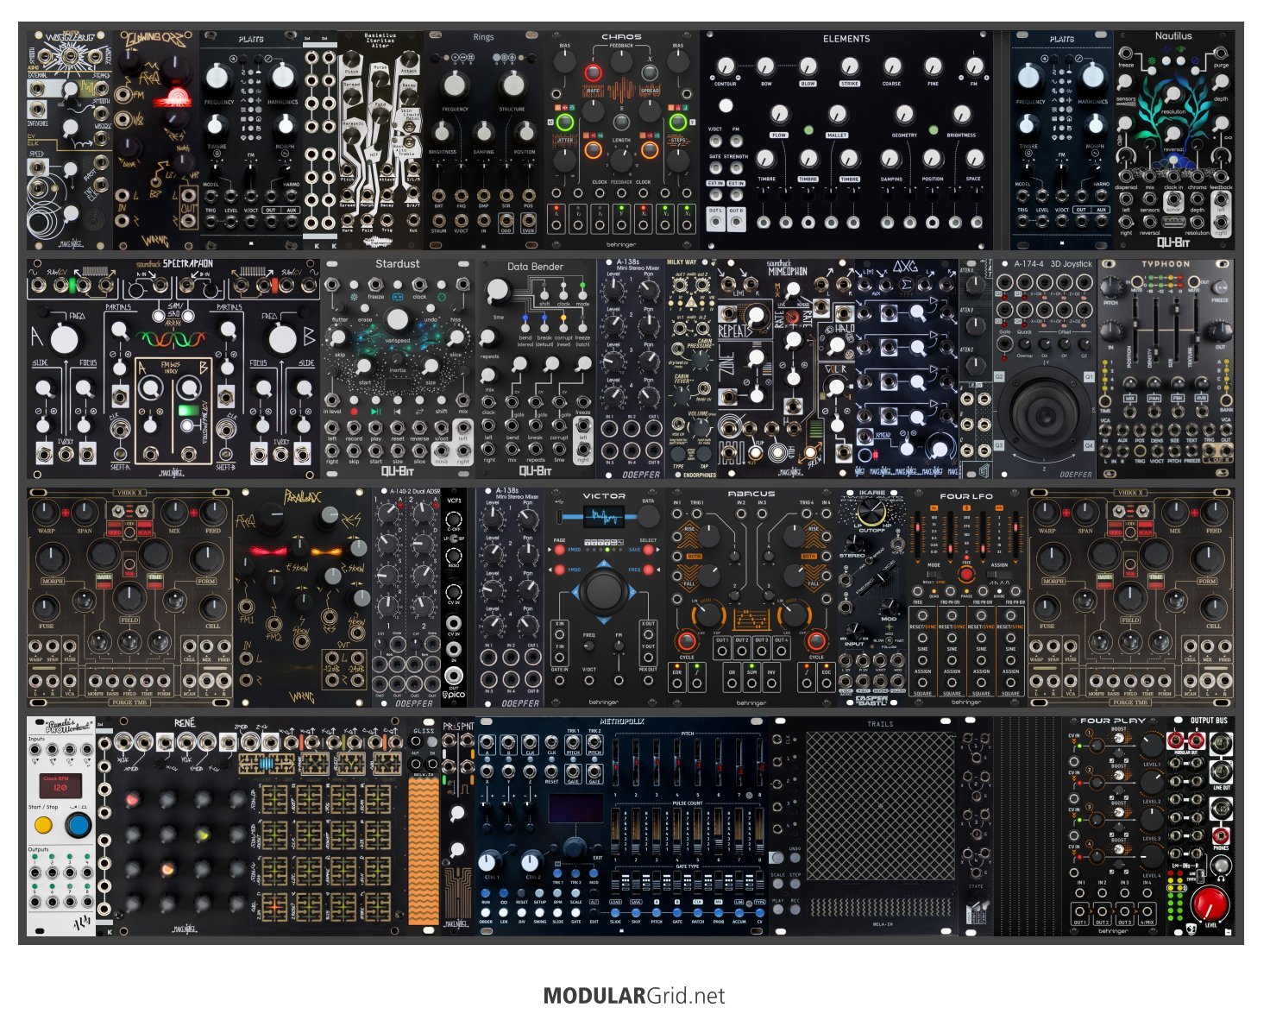Toggle the FREEZE button on Typhoon

1220,286
